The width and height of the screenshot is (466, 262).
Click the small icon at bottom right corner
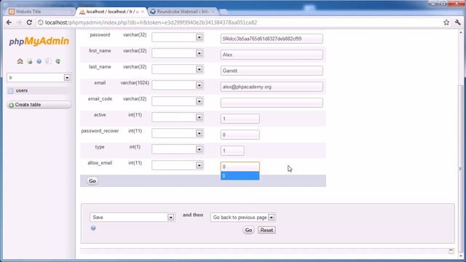(451, 251)
